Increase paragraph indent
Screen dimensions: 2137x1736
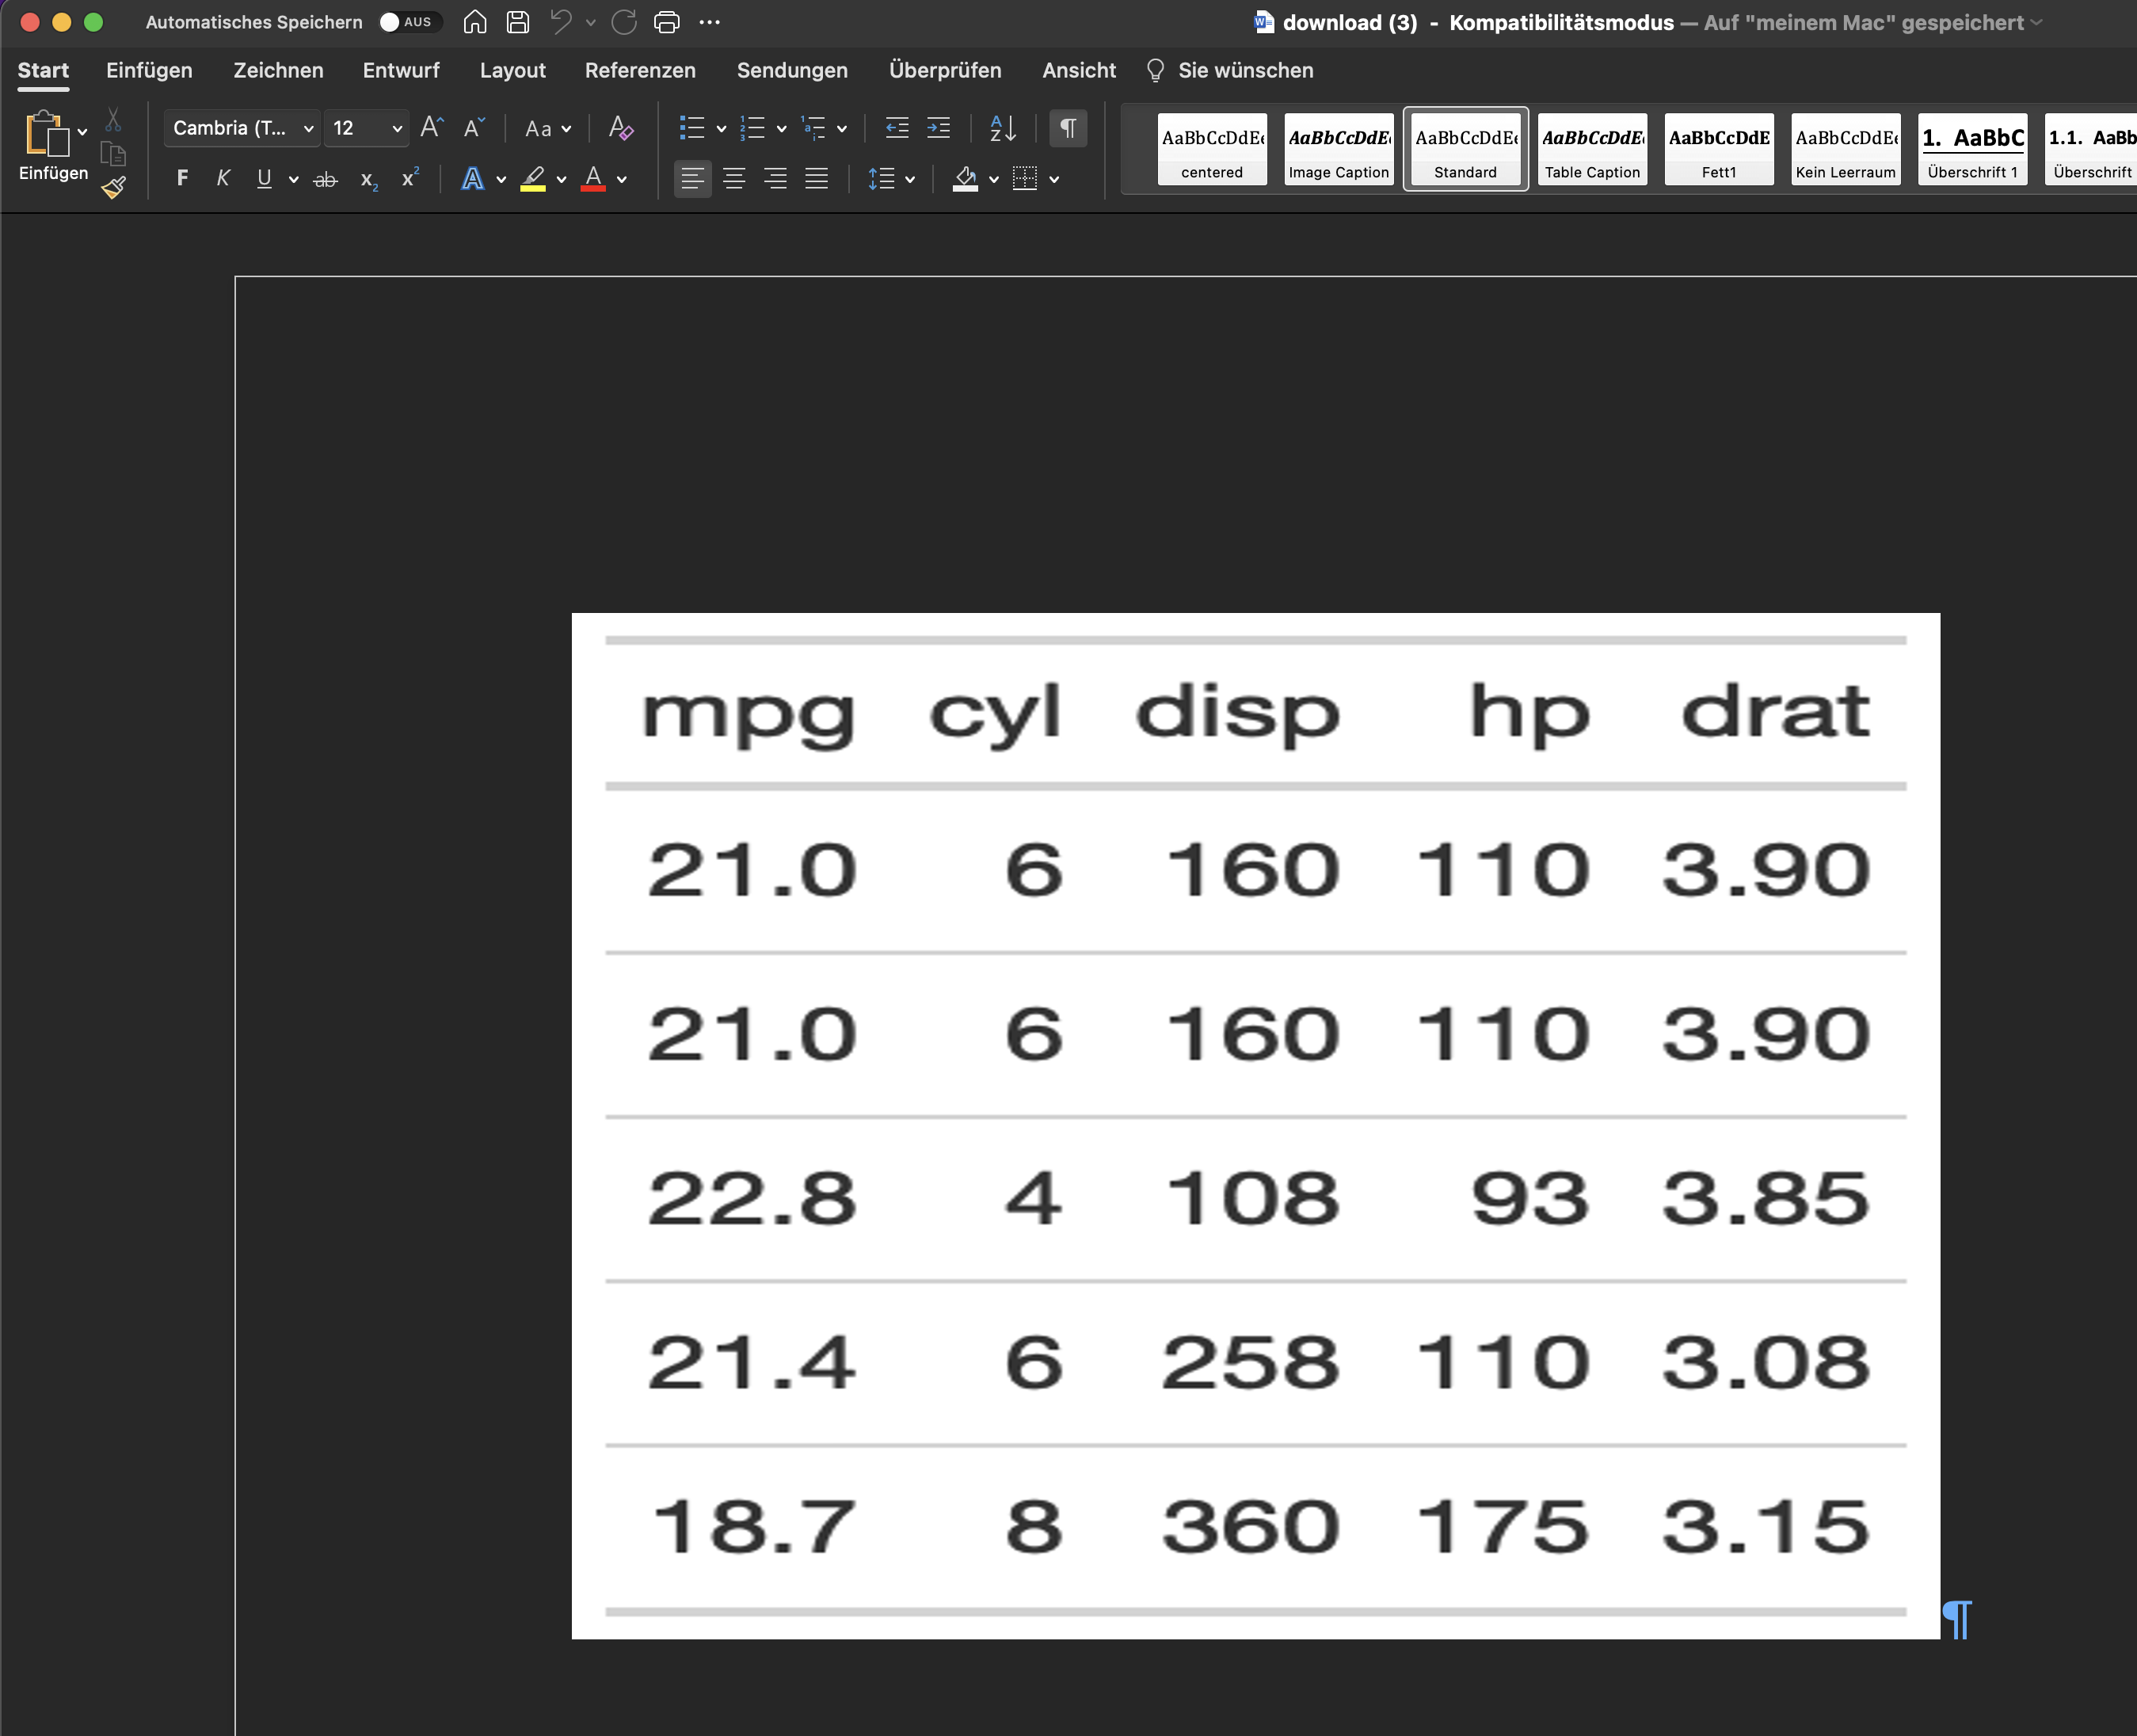click(x=938, y=128)
